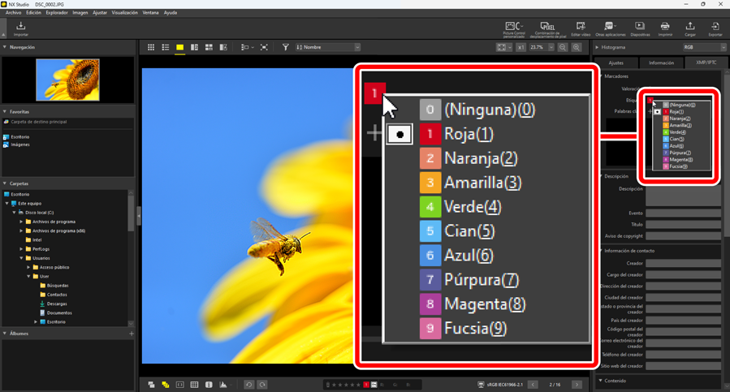Click the Imprimir printer icon
This screenshot has height=392, width=730.
click(665, 28)
